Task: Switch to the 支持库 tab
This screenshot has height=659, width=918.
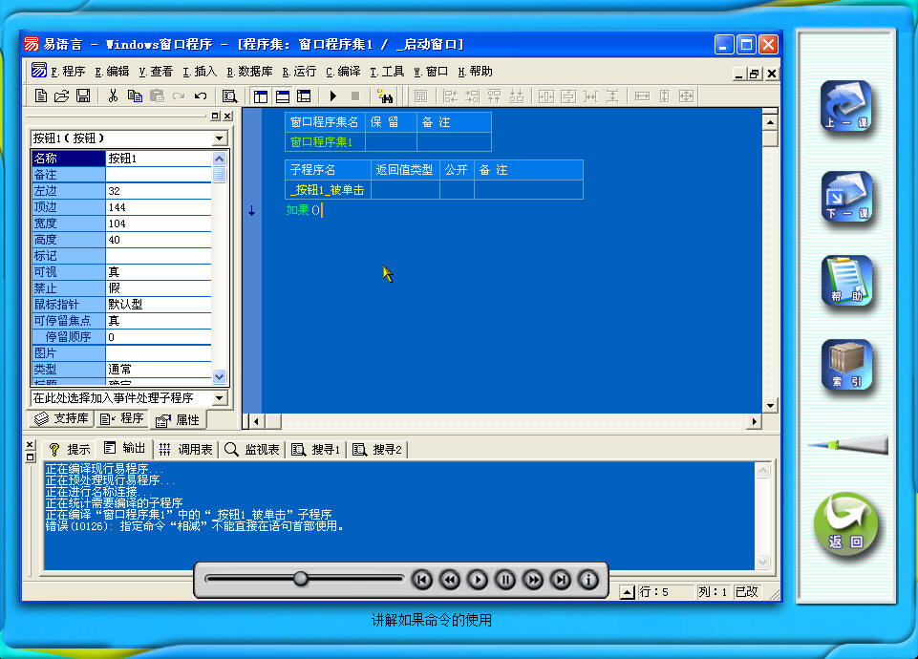Action: point(61,418)
